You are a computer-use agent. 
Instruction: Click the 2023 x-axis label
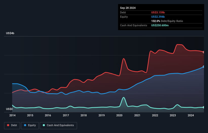click(173, 115)
